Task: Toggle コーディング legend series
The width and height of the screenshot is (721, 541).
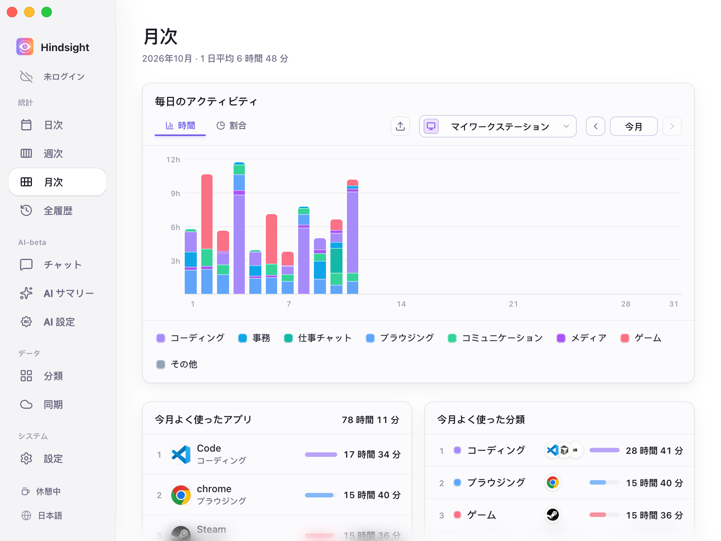Action: coord(190,338)
